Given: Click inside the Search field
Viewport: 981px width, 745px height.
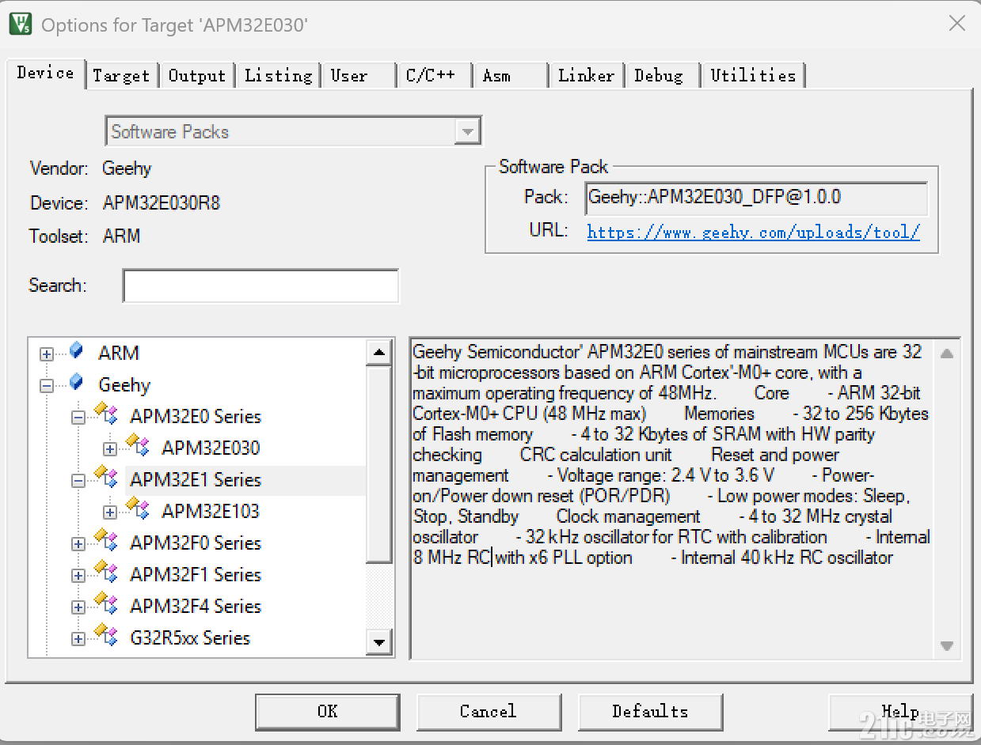Looking at the screenshot, I should (260, 286).
